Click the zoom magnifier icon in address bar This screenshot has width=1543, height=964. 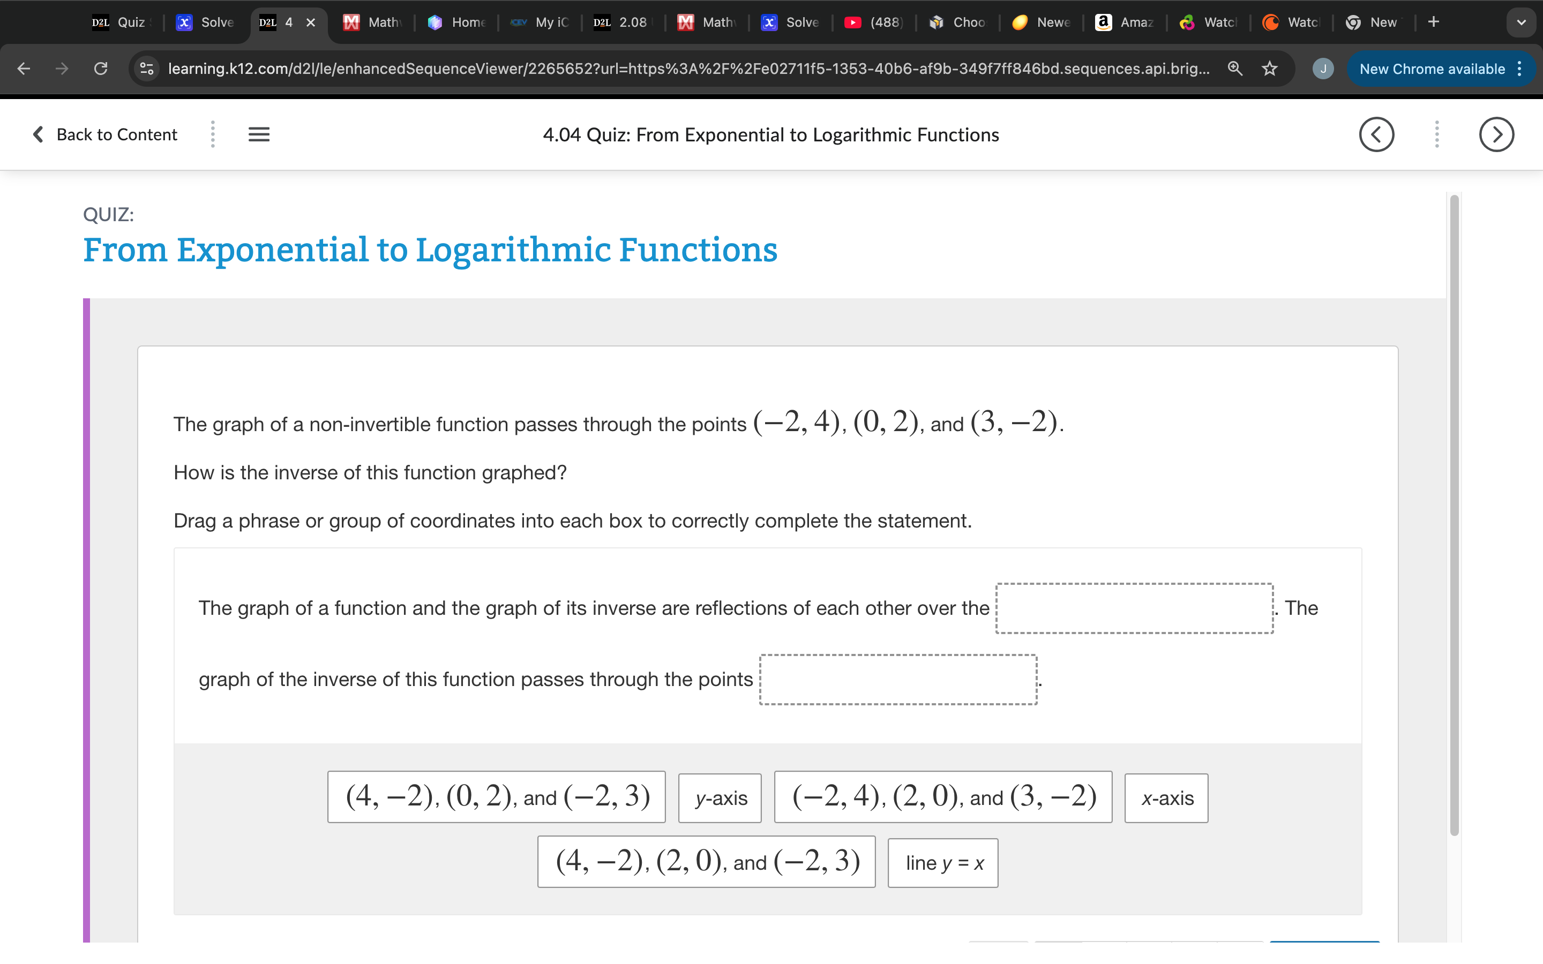tap(1235, 68)
